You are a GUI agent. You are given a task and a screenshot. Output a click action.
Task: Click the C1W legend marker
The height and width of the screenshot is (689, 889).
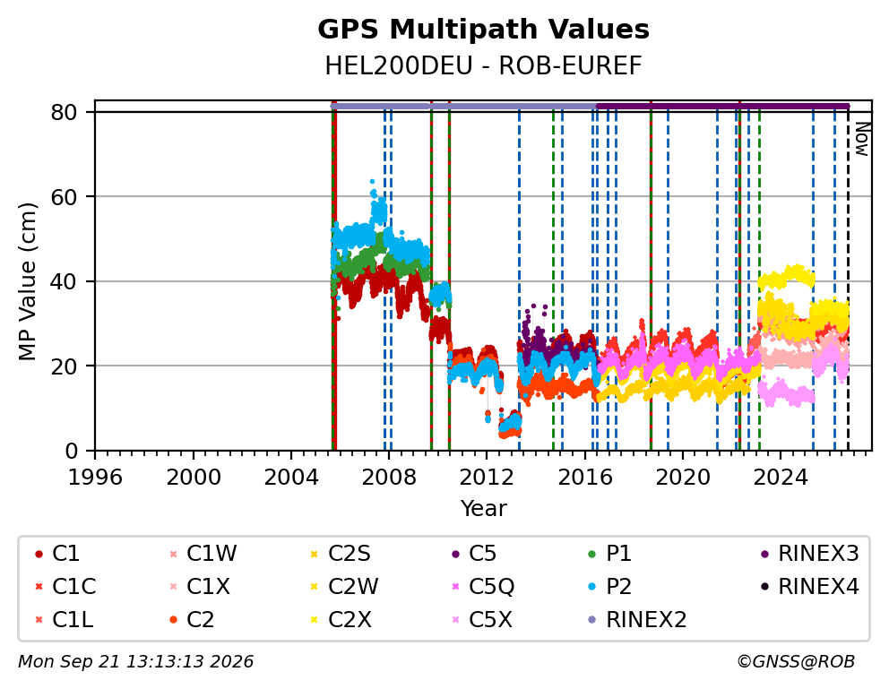174,554
